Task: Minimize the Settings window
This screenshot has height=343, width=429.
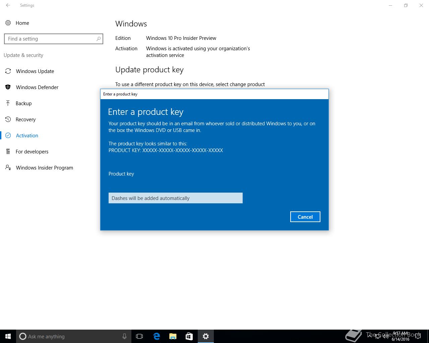Action: click(x=390, y=5)
